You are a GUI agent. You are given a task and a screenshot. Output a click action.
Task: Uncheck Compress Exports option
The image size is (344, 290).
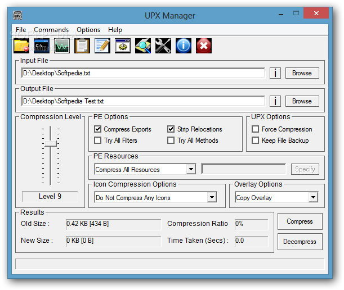[x=97, y=129]
